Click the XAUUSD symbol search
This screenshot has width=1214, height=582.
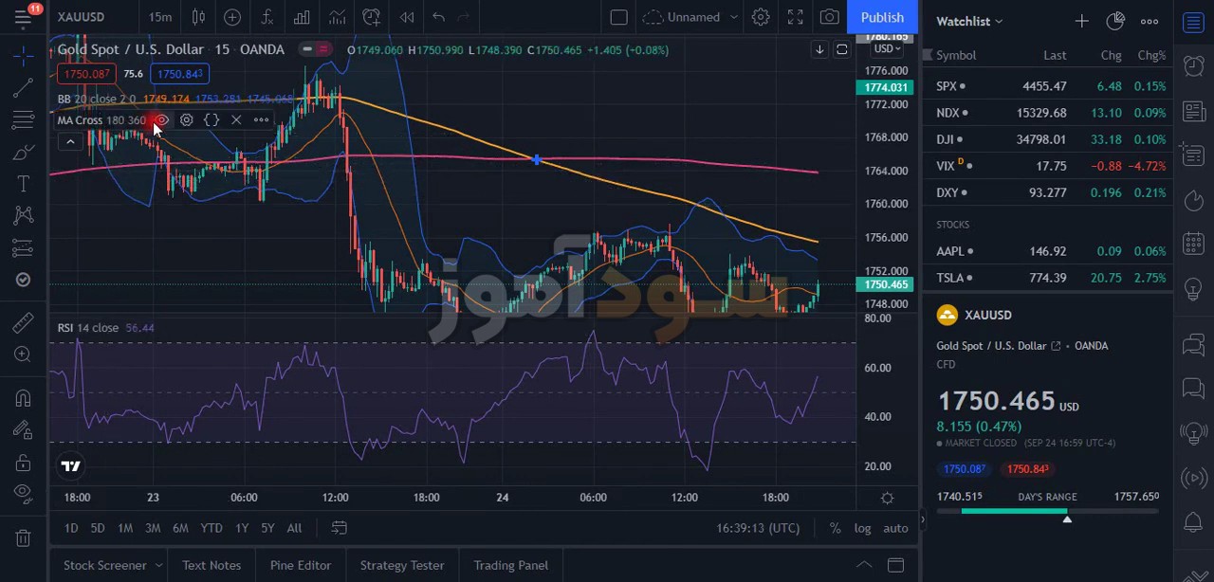pos(81,17)
